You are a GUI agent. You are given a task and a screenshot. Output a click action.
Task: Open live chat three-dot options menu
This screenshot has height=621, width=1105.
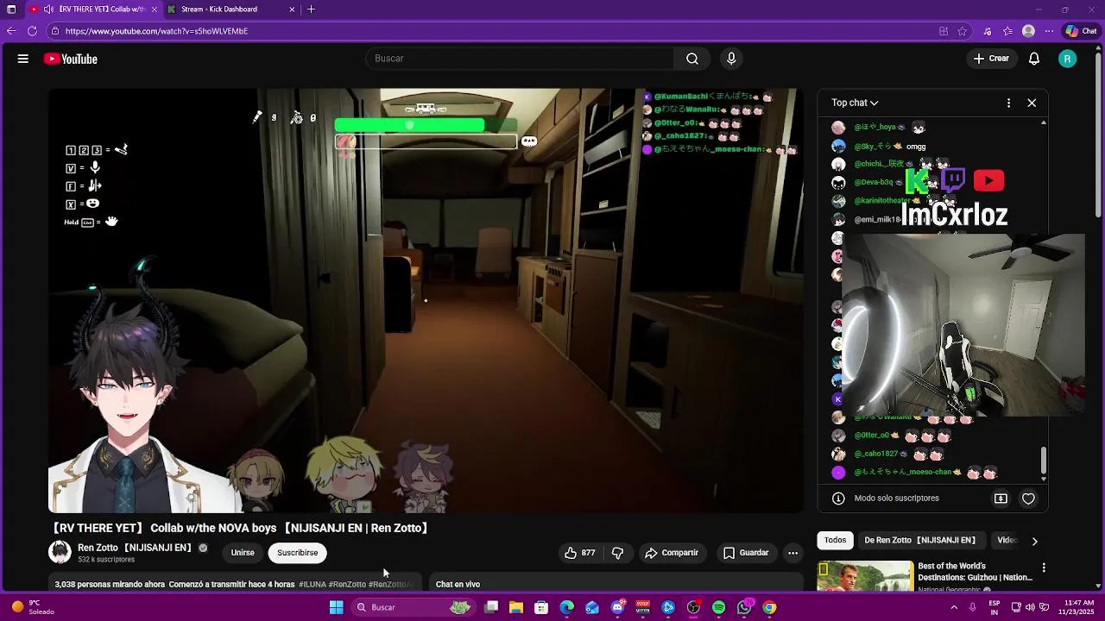[1008, 103]
